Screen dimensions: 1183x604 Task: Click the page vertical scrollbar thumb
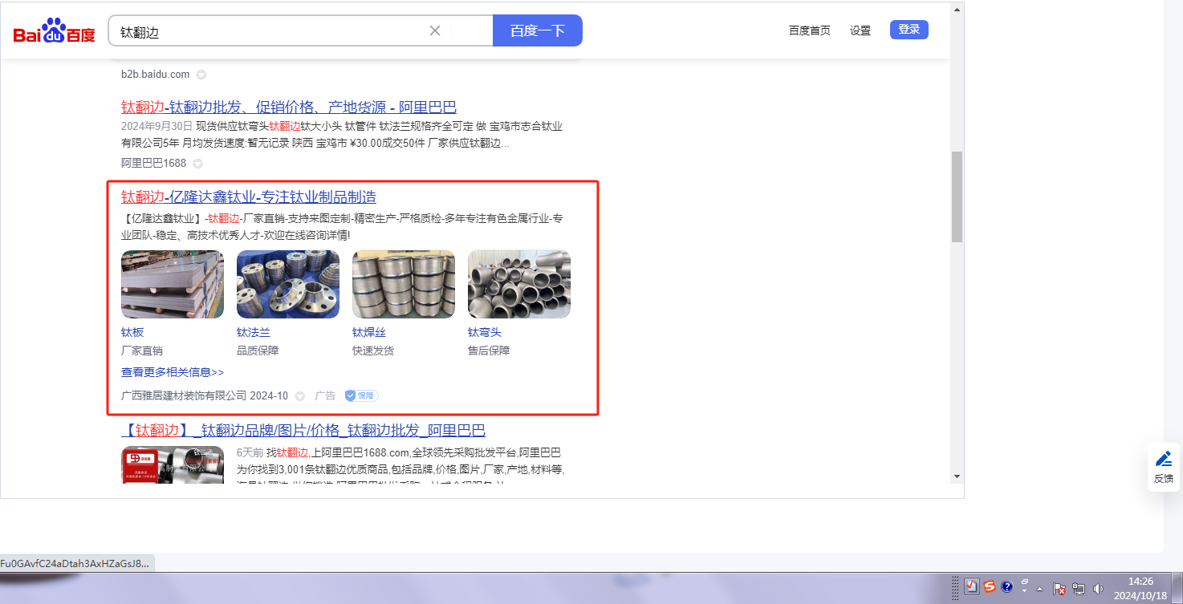click(x=957, y=197)
